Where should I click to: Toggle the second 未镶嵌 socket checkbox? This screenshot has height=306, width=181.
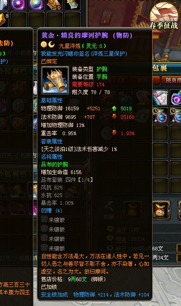[44, 228]
